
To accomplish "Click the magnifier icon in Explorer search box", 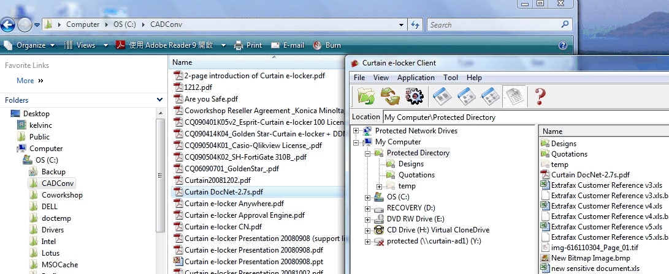I will pos(565,24).
